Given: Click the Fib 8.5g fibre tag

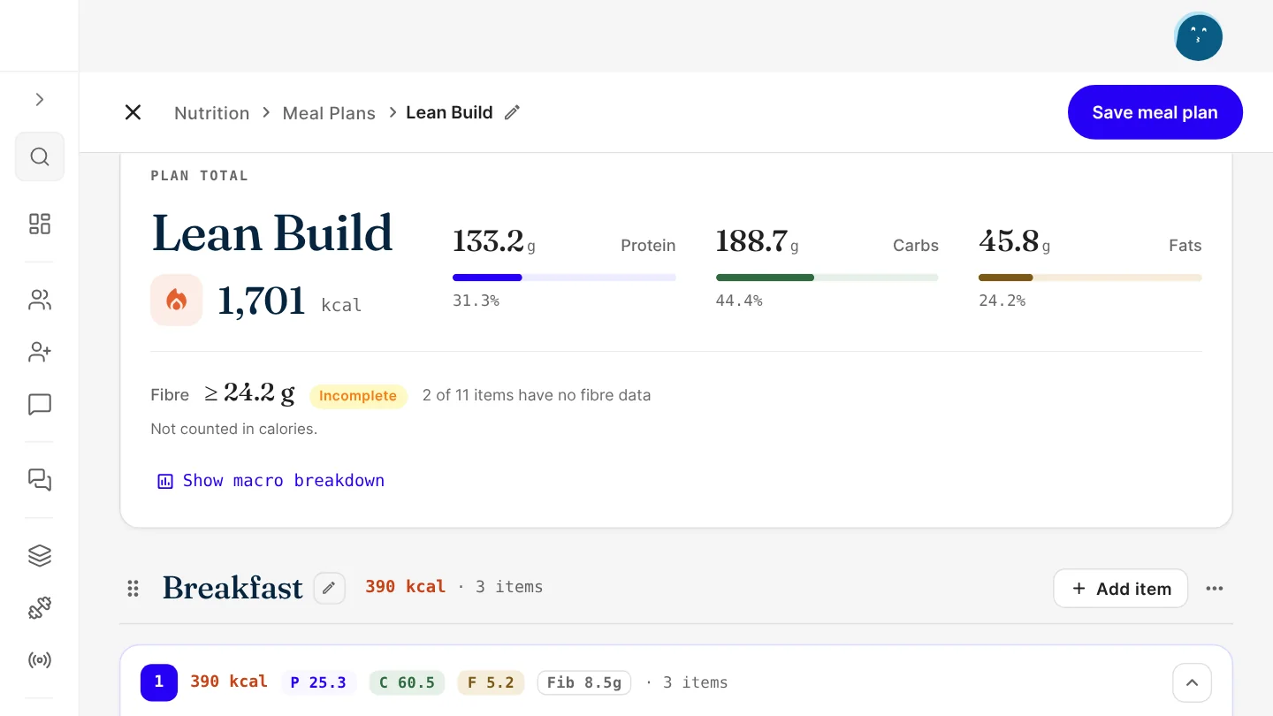Looking at the screenshot, I should click(x=584, y=682).
